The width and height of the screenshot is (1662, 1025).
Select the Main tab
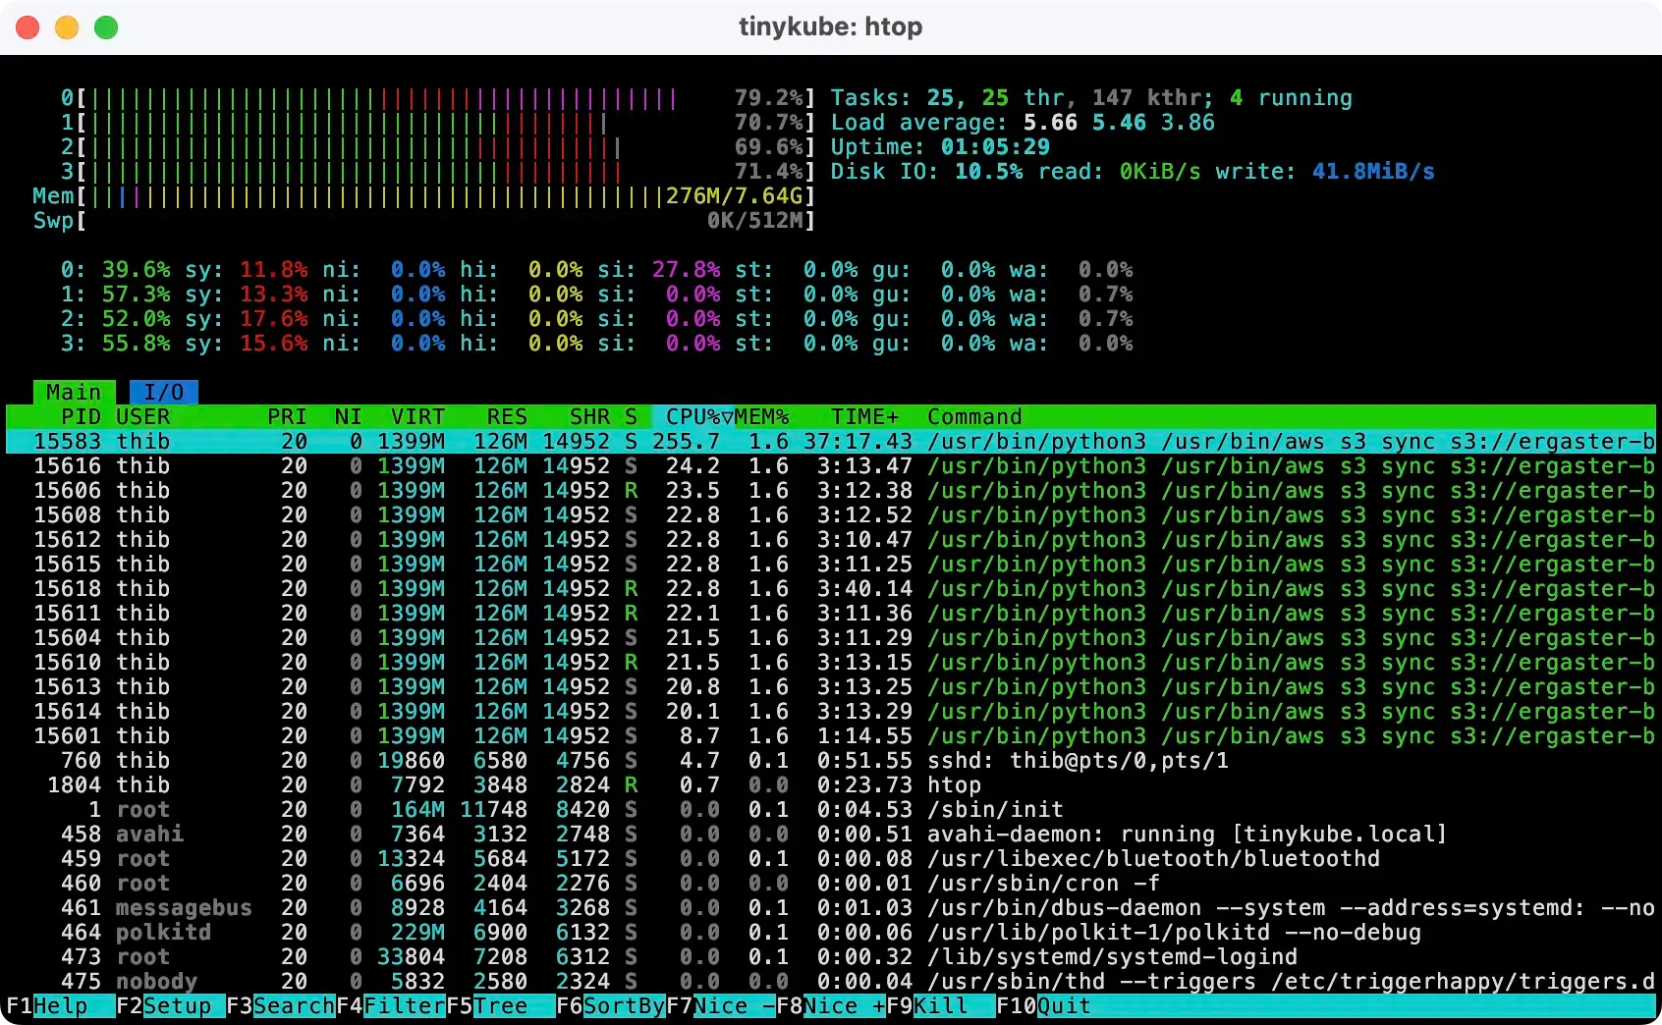(73, 392)
